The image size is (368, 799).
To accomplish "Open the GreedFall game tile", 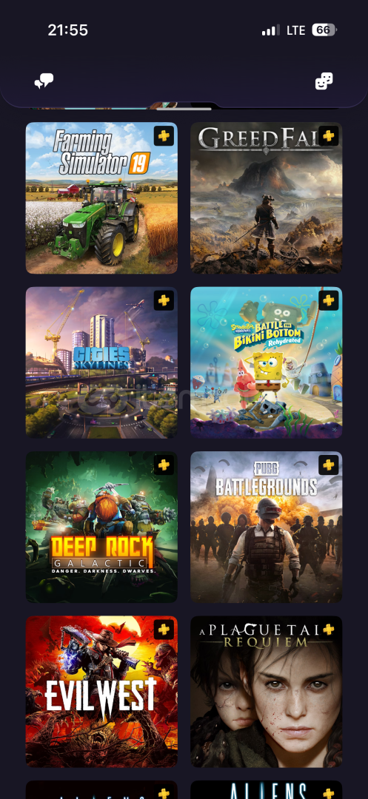I will pyautogui.click(x=267, y=198).
